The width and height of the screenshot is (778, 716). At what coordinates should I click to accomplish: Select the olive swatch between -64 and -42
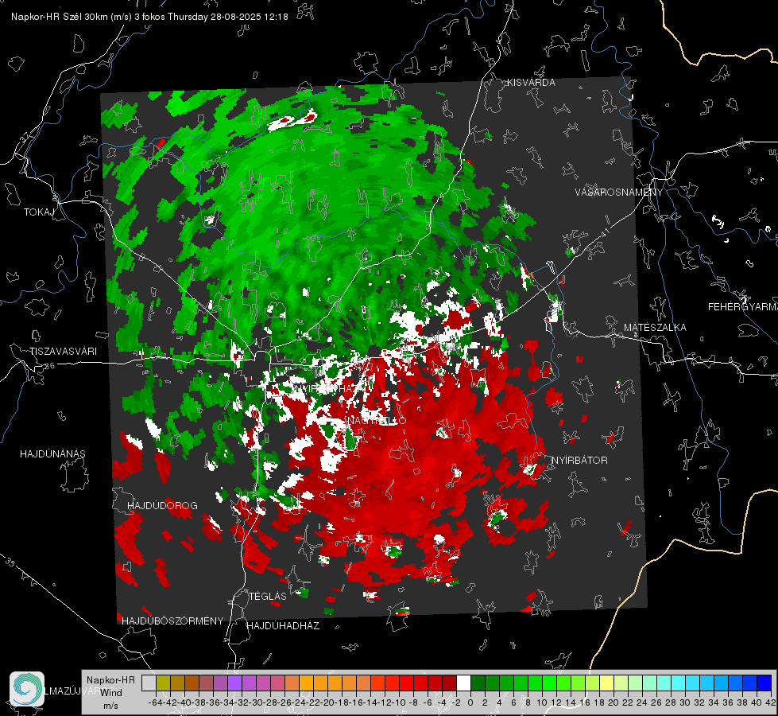pos(163,683)
